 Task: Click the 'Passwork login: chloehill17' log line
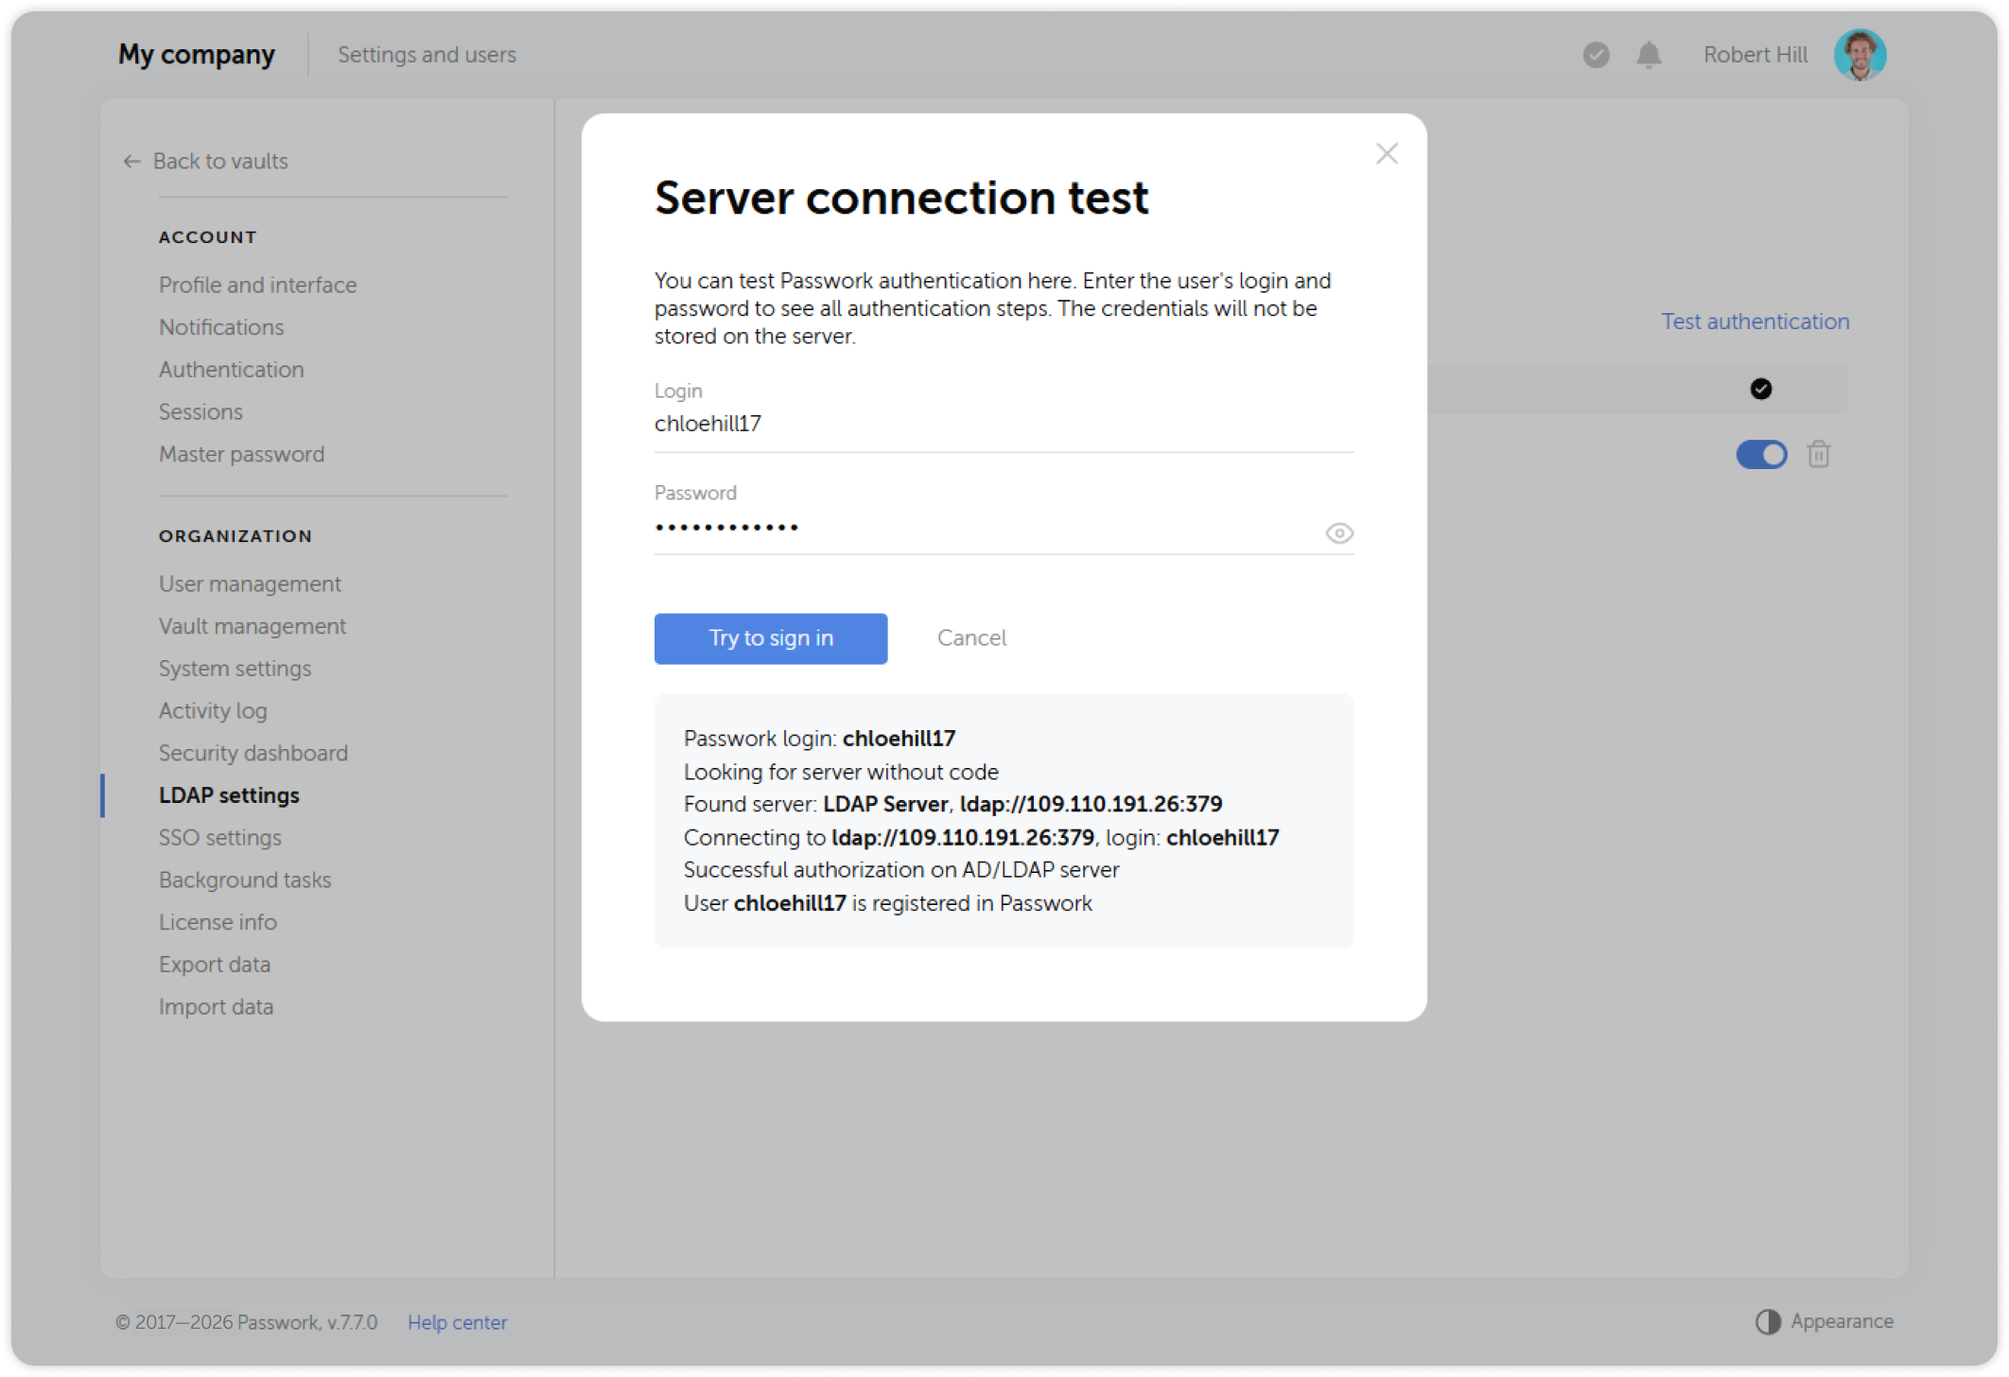point(819,739)
